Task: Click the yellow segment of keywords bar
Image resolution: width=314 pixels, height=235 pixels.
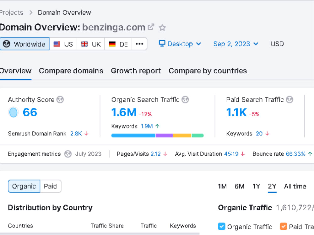Action: click(x=182, y=135)
